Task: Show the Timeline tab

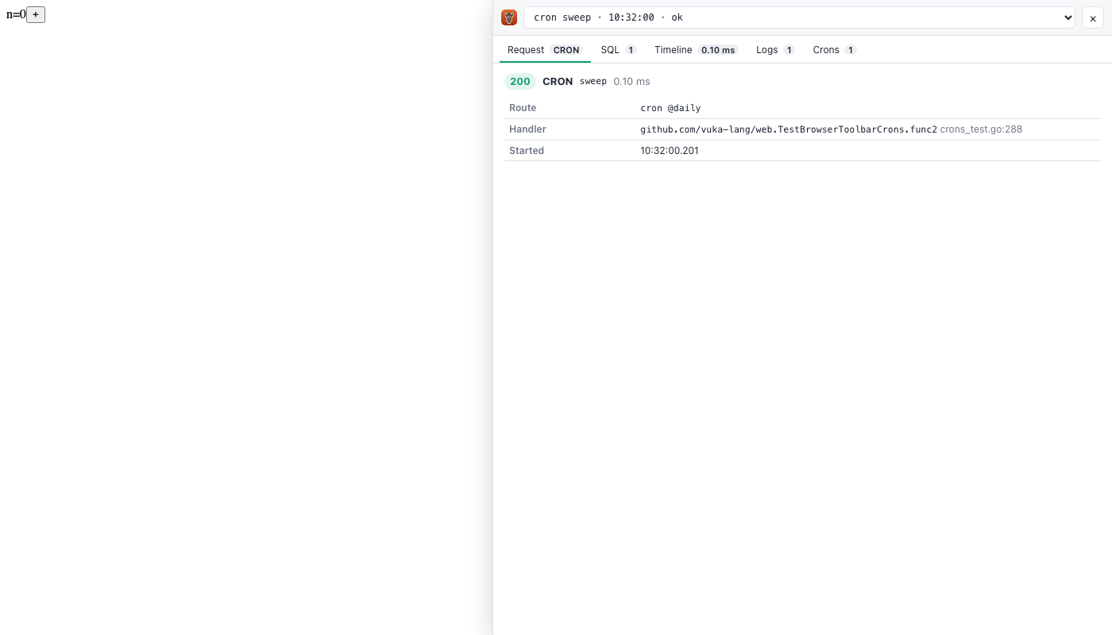Action: click(697, 50)
